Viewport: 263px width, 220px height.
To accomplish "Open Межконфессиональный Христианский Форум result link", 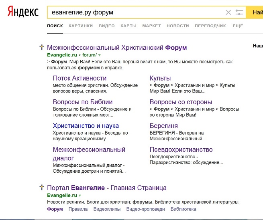I will (117, 48).
